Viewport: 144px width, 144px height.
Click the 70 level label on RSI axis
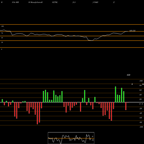click(x=2, y=33)
